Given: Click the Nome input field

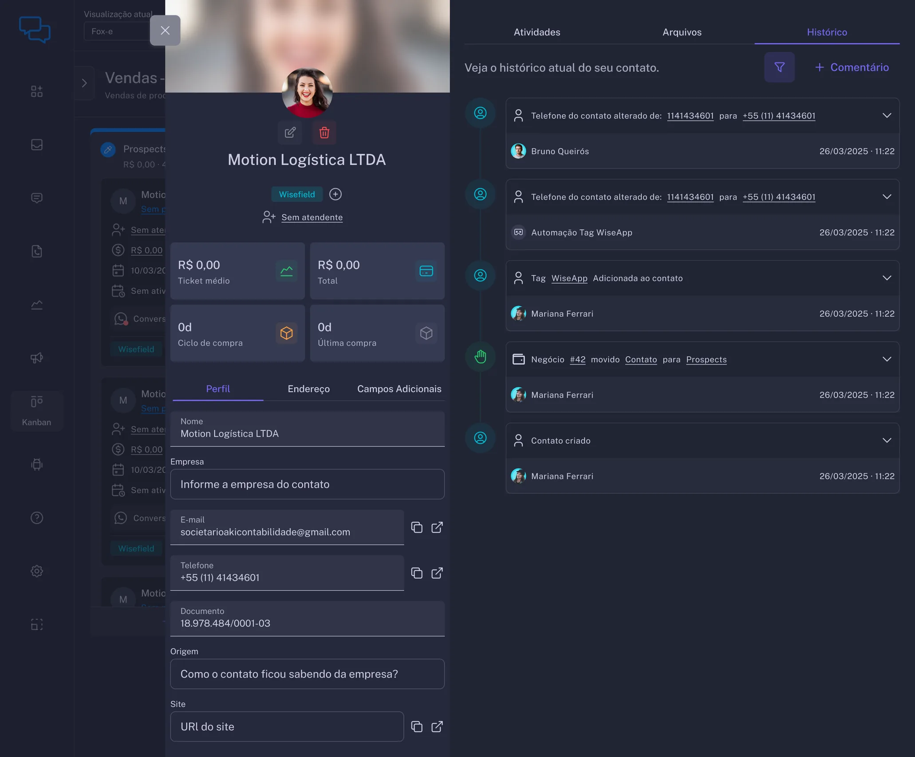Looking at the screenshot, I should (x=308, y=429).
